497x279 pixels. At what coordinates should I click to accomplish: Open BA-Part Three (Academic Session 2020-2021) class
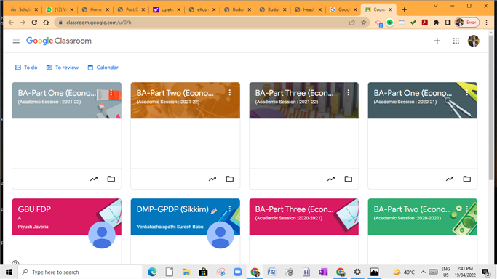[294, 209]
